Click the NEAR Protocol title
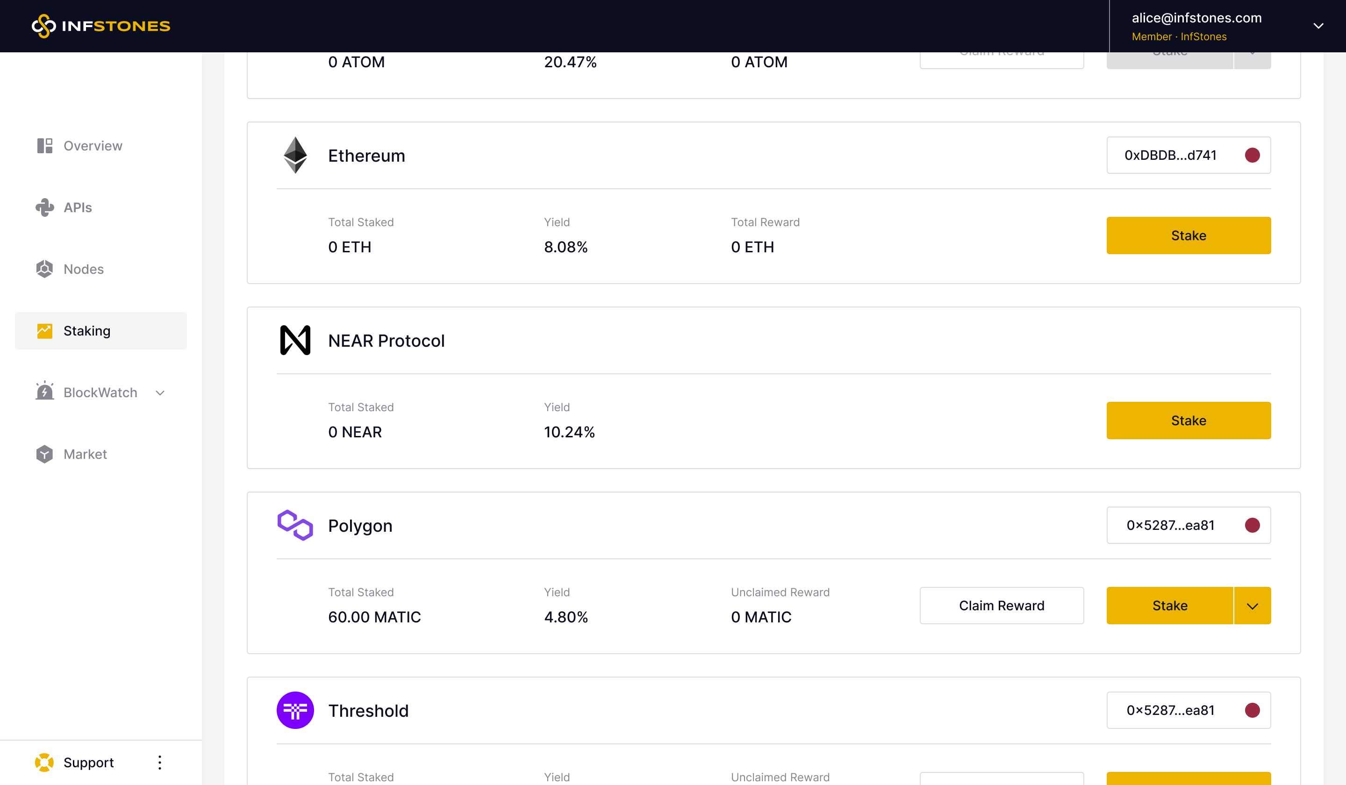This screenshot has height=785, width=1346. 386,341
